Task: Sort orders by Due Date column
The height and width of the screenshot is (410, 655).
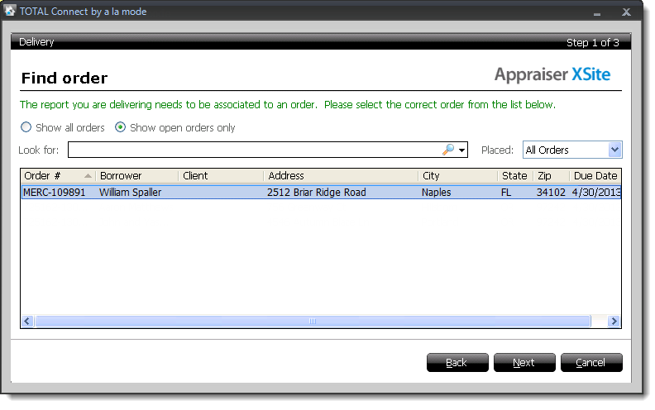Action: point(595,176)
